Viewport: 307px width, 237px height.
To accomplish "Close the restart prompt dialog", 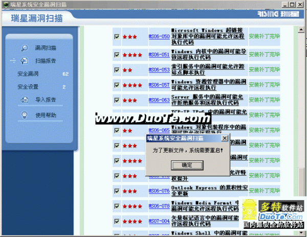I will [x=225, y=138].
